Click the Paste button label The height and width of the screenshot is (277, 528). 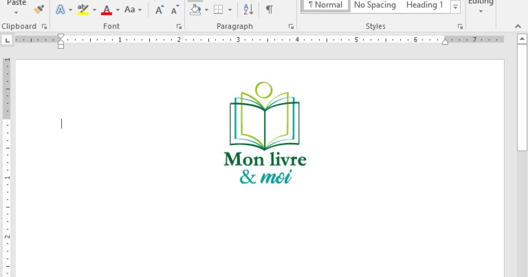coord(16,3)
